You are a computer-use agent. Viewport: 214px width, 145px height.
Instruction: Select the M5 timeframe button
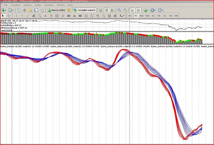point(136,16)
